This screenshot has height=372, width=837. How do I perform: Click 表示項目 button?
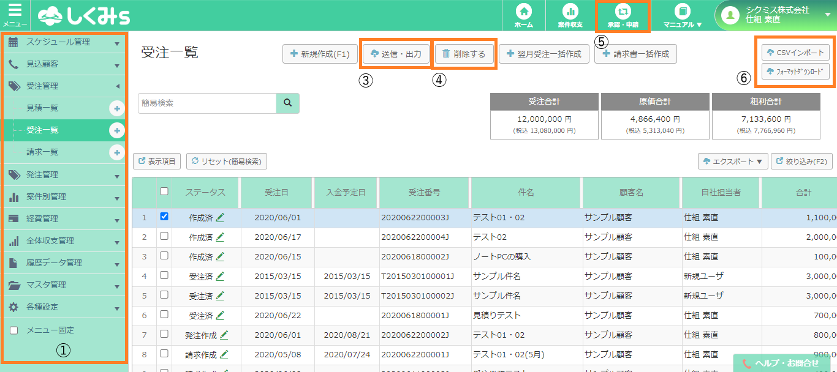coord(157,162)
